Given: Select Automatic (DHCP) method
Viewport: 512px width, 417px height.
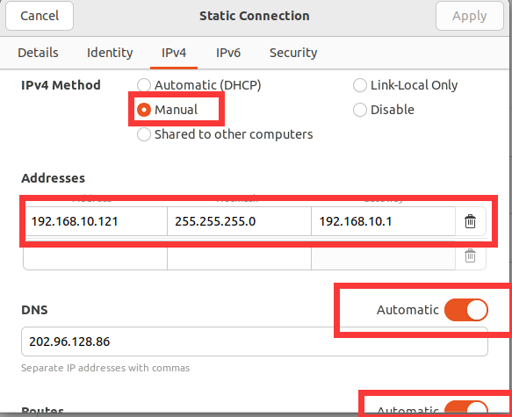Looking at the screenshot, I should click(x=199, y=85).
